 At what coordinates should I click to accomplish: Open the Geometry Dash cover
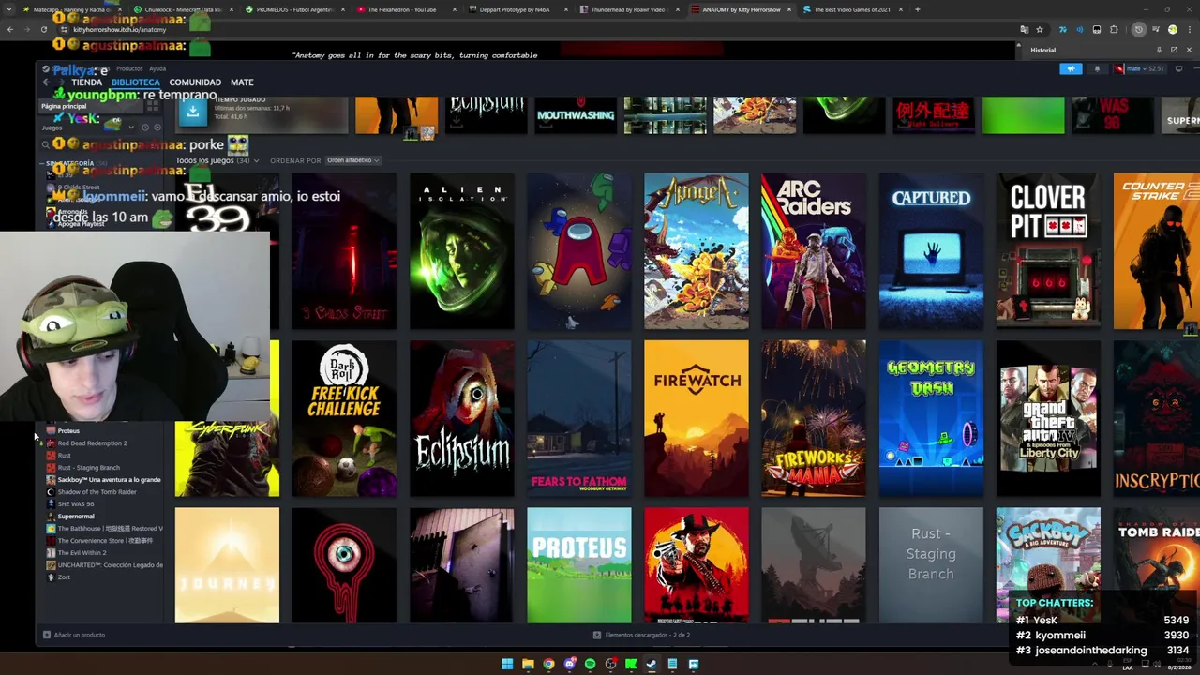pos(931,418)
